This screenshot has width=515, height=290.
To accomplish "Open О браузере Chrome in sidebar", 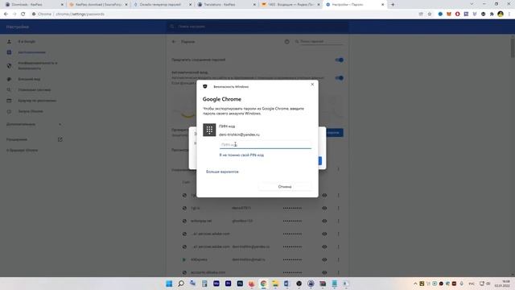I will (x=22, y=151).
